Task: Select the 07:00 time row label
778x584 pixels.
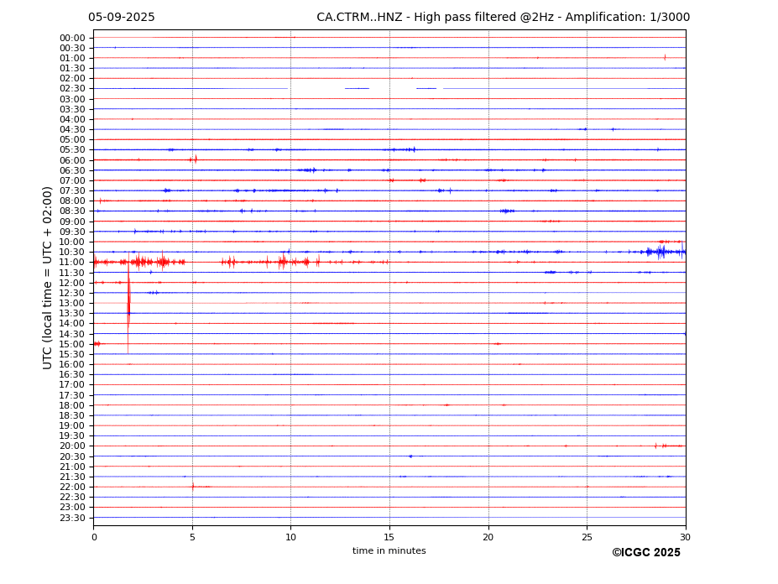Action: click(72, 180)
